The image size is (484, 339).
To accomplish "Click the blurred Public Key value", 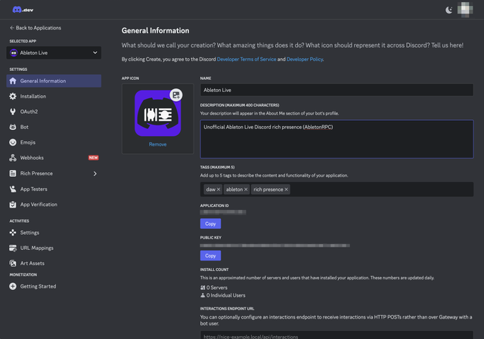I will click(275, 245).
